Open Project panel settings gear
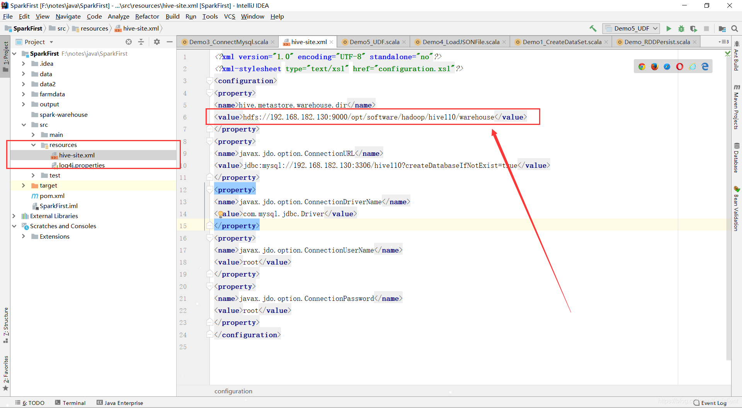Image resolution: width=742 pixels, height=408 pixels. coord(157,42)
